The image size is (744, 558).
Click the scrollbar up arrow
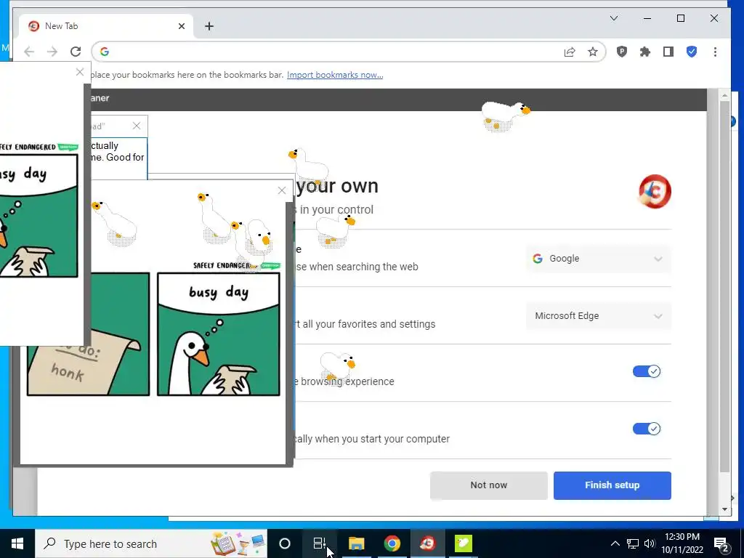click(724, 95)
